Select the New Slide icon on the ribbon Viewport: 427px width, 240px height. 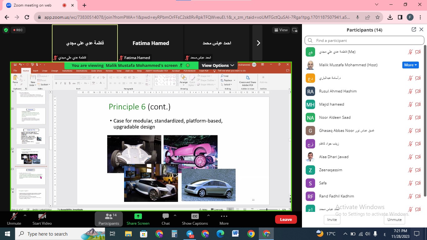coord(33,77)
